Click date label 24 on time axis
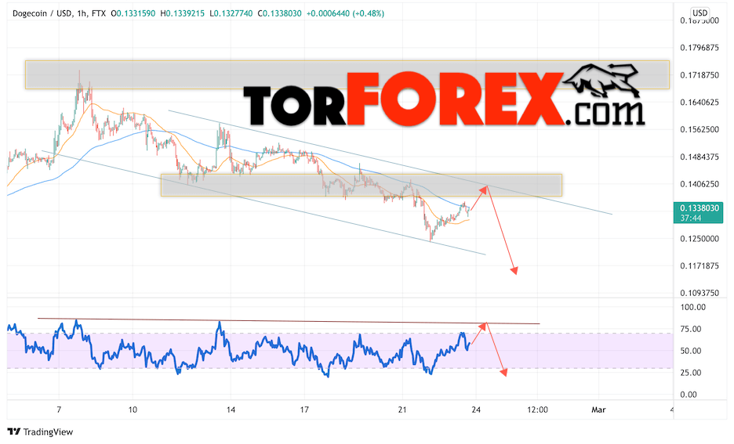Viewport: 734px width, 444px height. 476,410
